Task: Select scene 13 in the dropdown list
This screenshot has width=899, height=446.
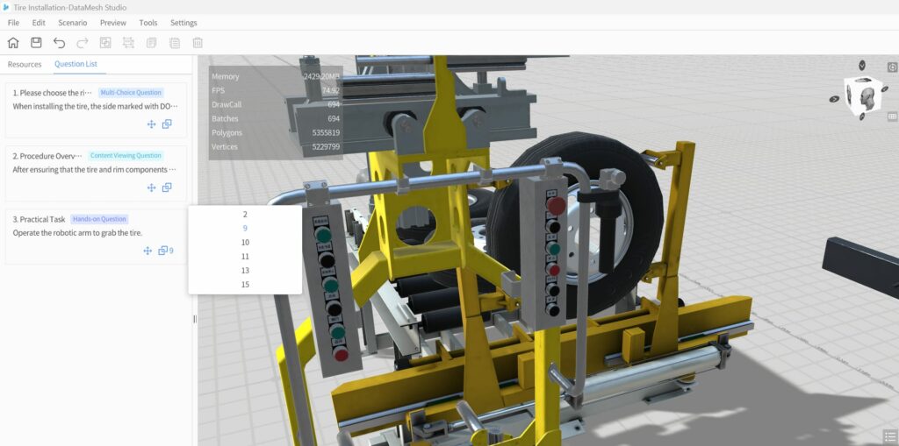Action: [x=245, y=271]
